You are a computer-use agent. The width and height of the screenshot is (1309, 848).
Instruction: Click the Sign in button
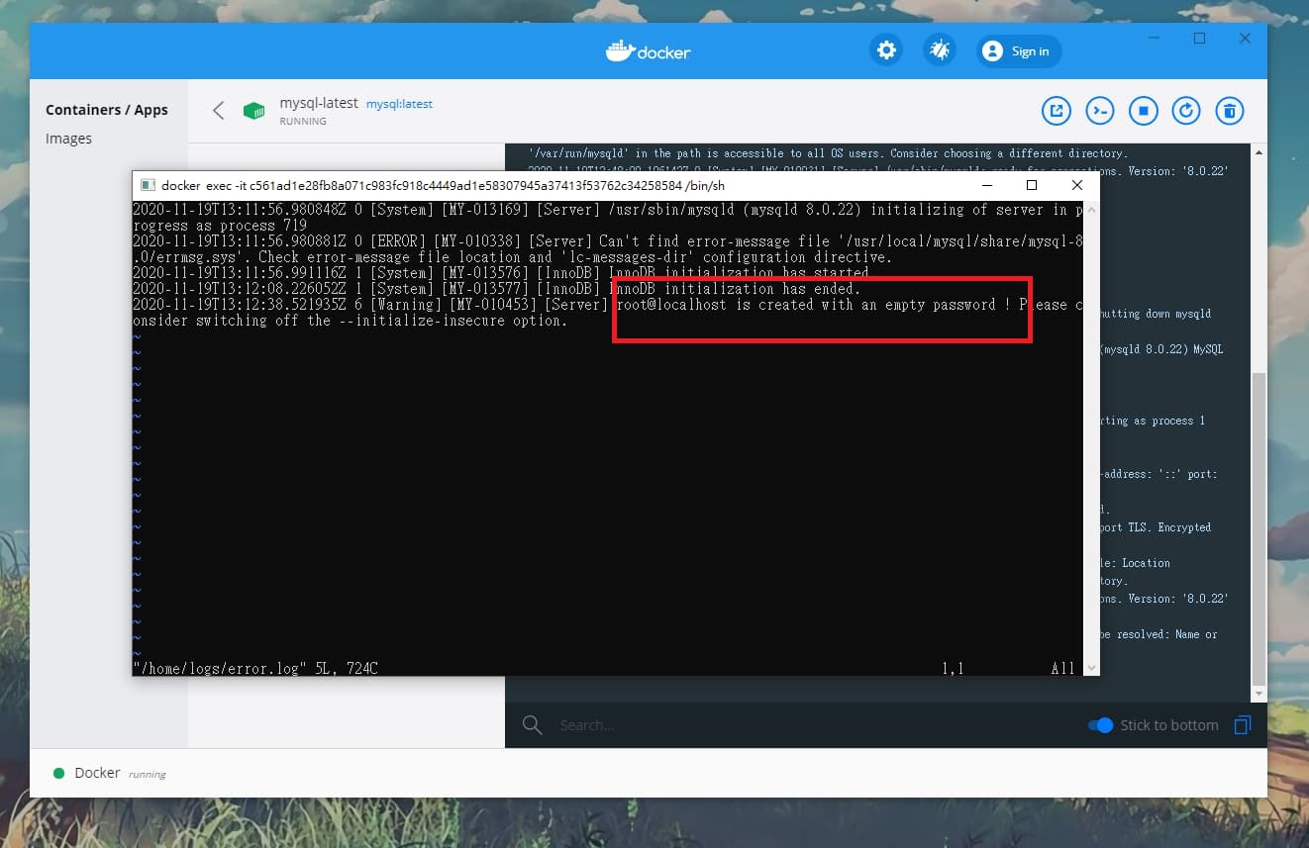(1019, 51)
